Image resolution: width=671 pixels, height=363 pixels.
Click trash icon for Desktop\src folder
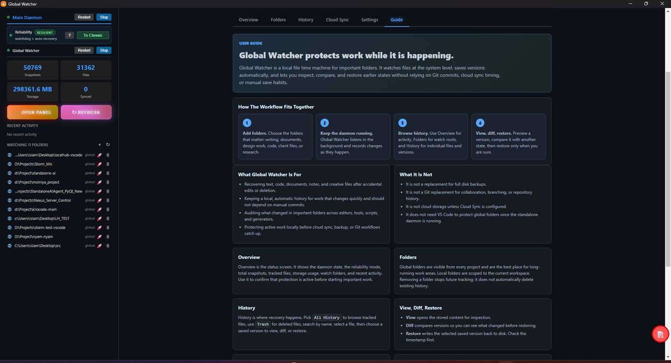pos(108,246)
